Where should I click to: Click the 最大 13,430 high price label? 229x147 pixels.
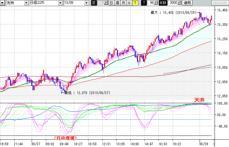click(x=173, y=13)
